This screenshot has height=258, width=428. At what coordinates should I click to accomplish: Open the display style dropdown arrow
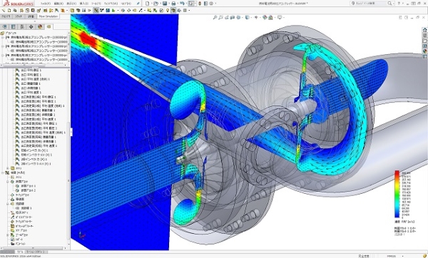tap(251, 17)
